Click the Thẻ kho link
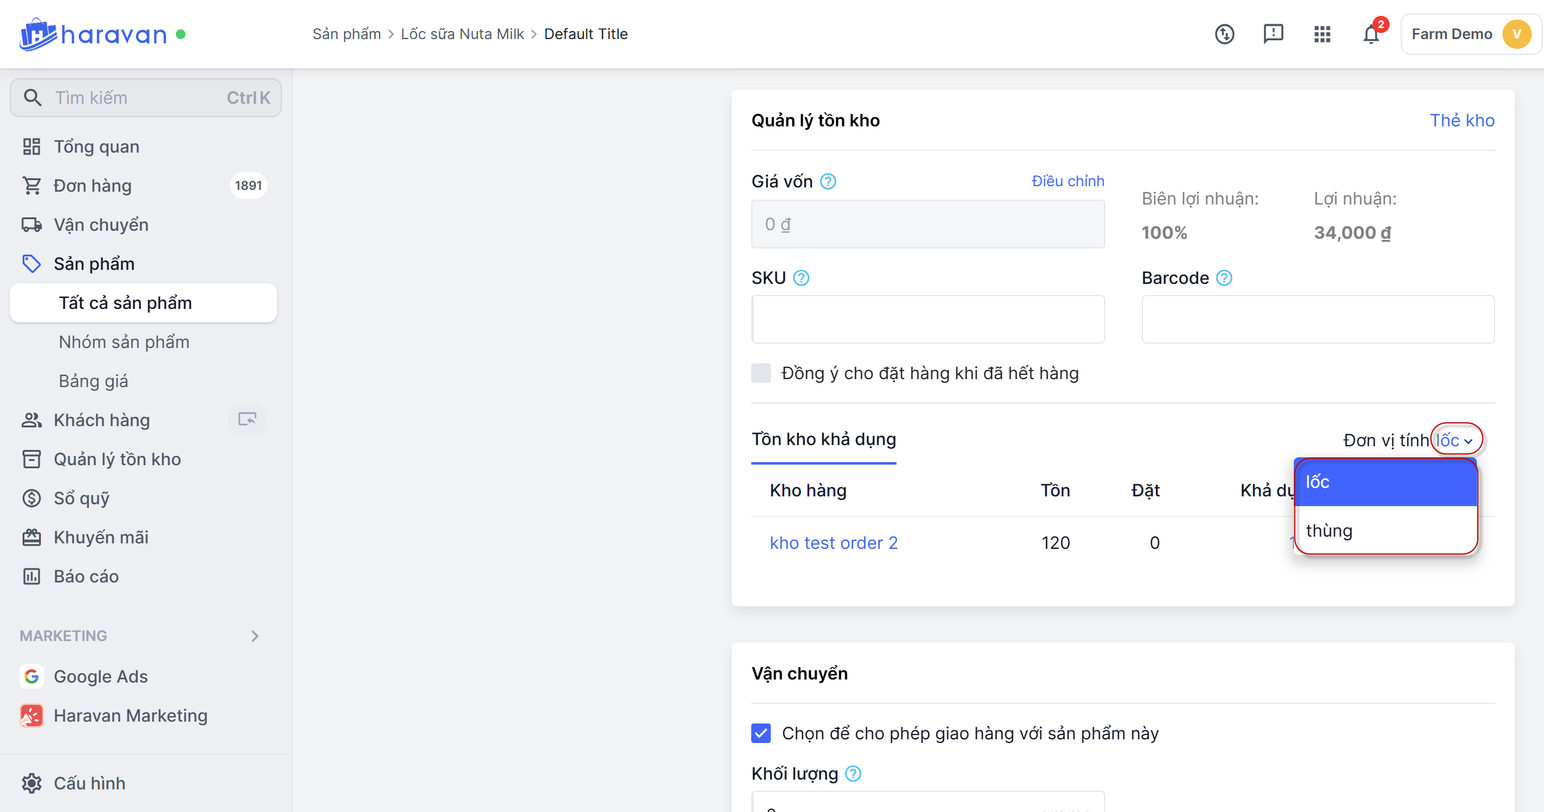 click(x=1462, y=120)
